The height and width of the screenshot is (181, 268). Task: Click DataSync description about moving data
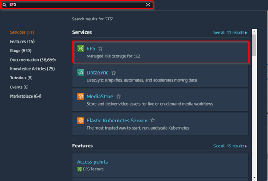click(x=142, y=80)
